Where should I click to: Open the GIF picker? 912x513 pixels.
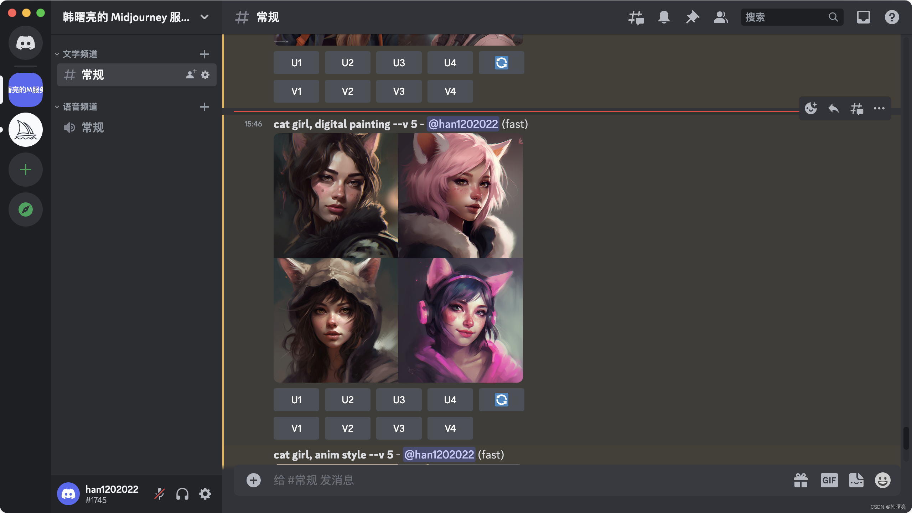coord(829,480)
